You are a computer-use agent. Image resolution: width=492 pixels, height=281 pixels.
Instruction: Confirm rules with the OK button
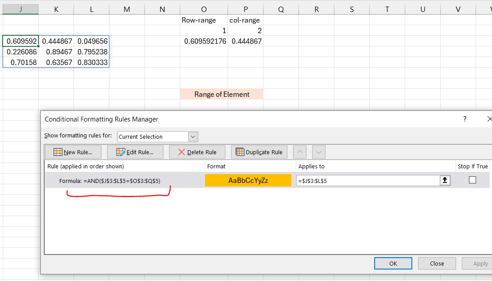393,263
